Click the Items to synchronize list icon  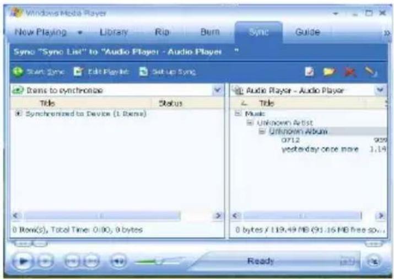point(18,90)
